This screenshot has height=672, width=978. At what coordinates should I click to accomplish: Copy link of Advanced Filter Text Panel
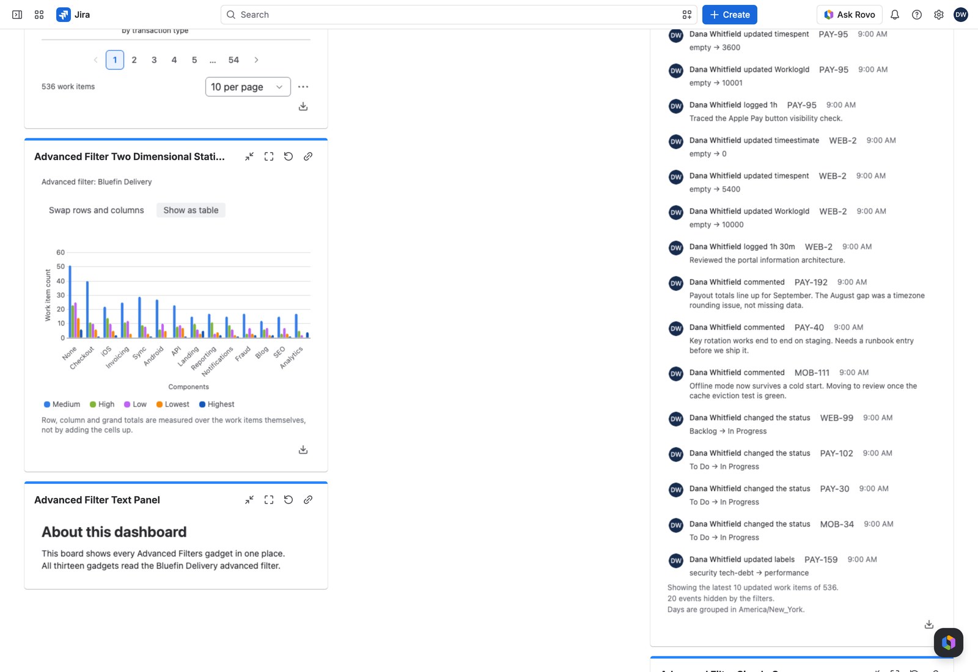308,500
